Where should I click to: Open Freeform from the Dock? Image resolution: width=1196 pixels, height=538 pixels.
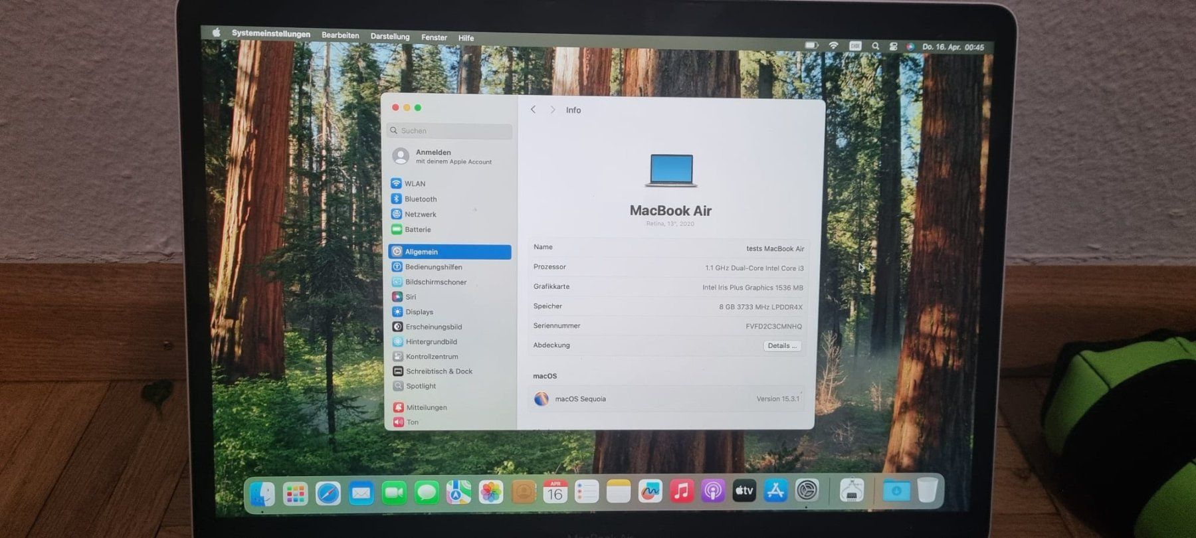(650, 492)
